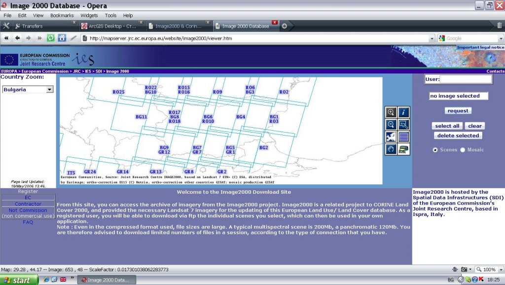Click the select all button
Image resolution: width=505 pixels, height=285 pixels.
[x=447, y=126]
